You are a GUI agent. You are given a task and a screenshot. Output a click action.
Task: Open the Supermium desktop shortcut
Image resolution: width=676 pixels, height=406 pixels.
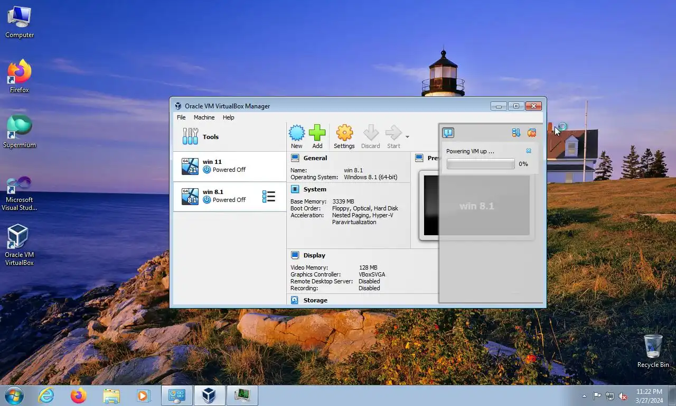[x=20, y=132]
